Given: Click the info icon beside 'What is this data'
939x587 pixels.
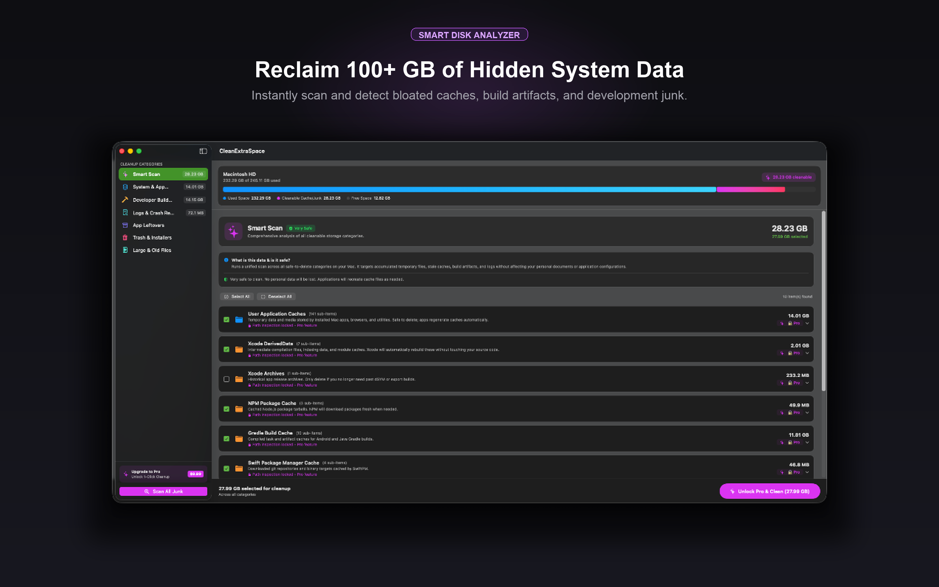Looking at the screenshot, I should 226,260.
